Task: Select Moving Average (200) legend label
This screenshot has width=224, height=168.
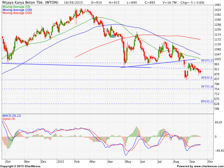Action: pyautogui.click(x=17, y=13)
